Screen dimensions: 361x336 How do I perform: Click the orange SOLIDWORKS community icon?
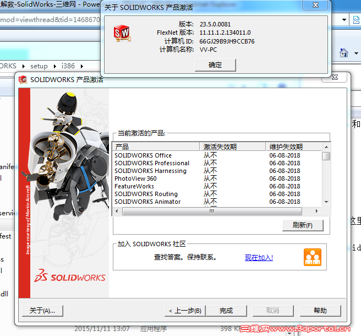313,257
